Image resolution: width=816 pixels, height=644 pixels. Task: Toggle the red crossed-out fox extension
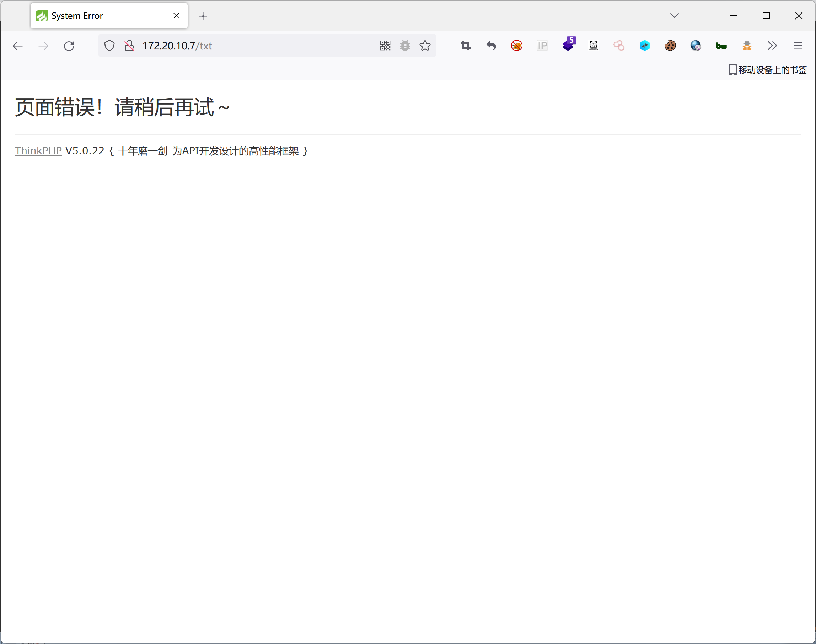516,46
